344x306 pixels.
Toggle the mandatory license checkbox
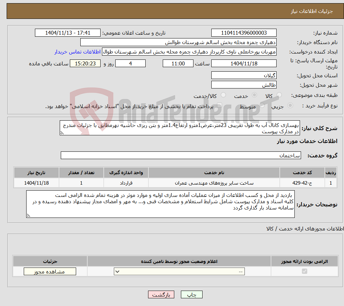(x=304, y=271)
